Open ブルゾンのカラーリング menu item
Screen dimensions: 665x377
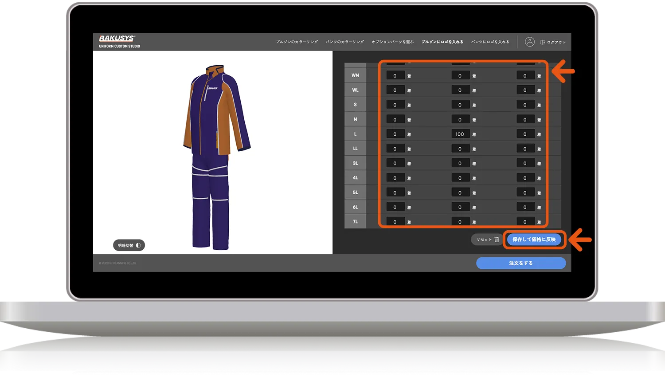[297, 42]
